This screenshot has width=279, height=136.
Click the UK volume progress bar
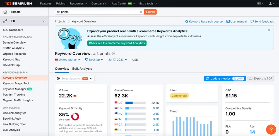pyautogui.click(x=135, y=108)
